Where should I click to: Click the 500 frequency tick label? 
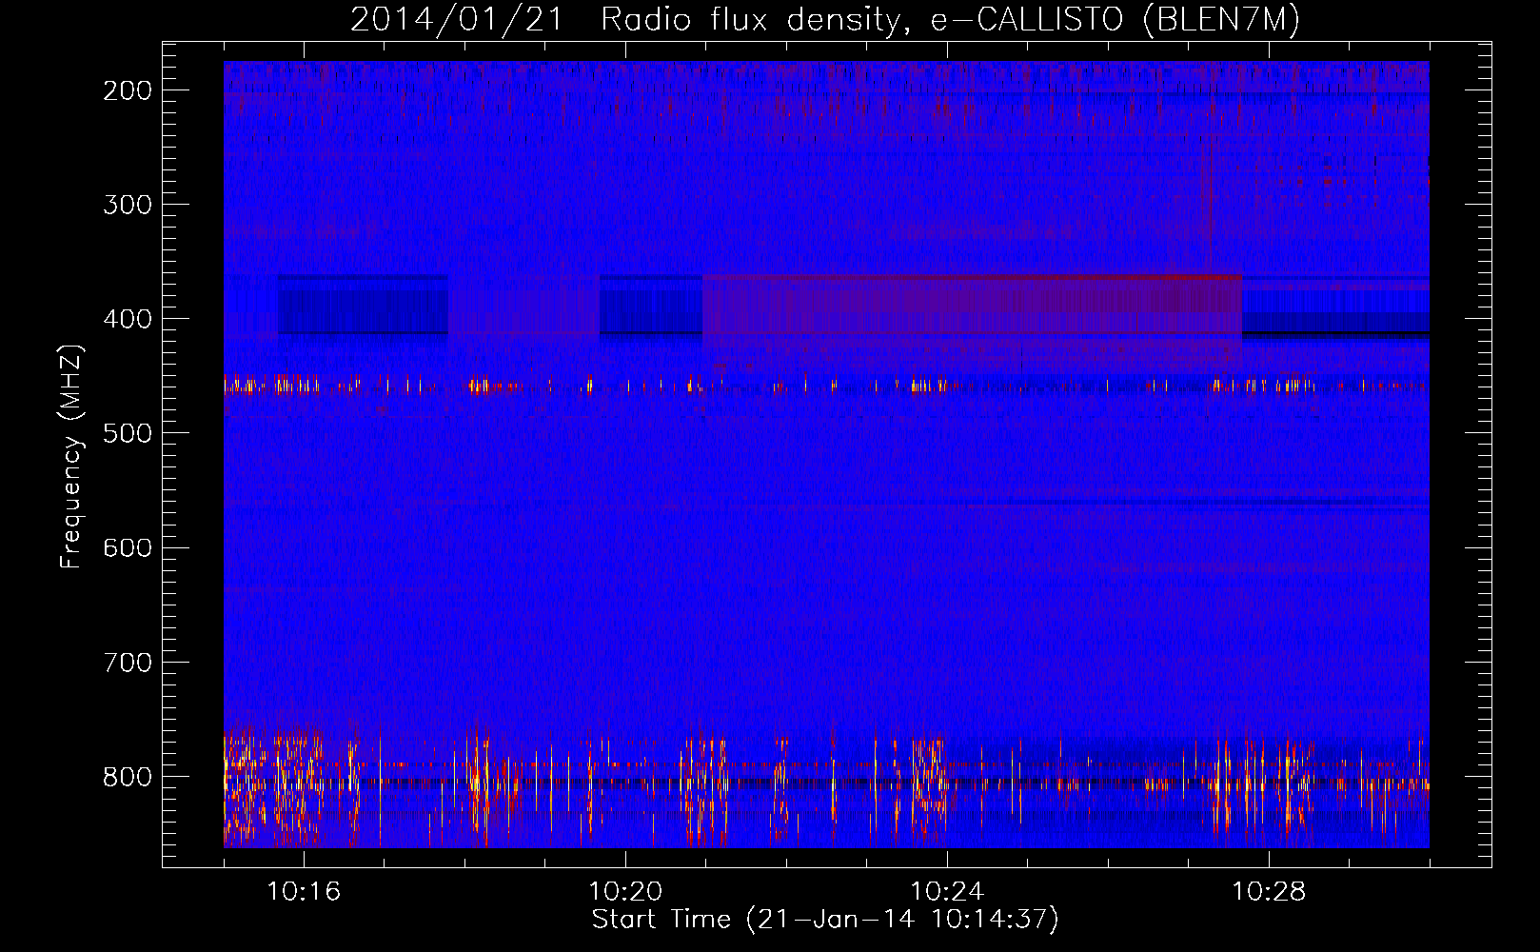[128, 433]
